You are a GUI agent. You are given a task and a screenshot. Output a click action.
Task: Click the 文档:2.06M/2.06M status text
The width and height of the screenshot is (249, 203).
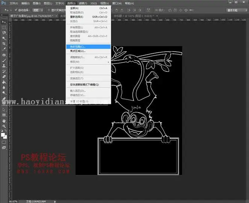[36, 201]
